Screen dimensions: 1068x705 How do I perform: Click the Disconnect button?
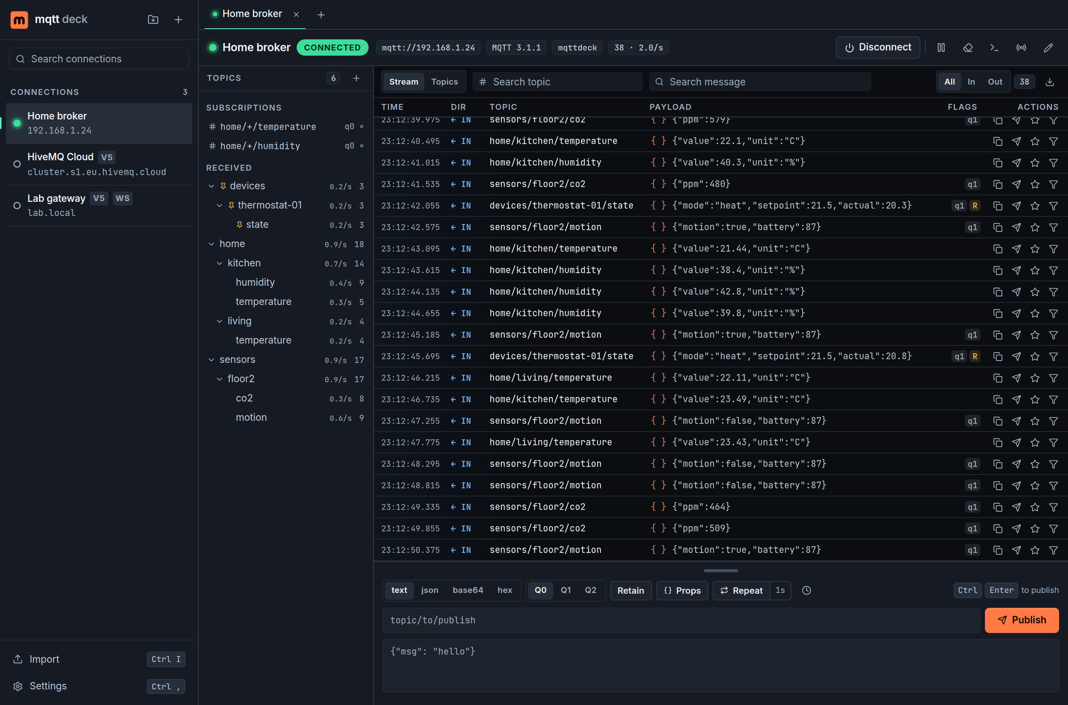(878, 47)
